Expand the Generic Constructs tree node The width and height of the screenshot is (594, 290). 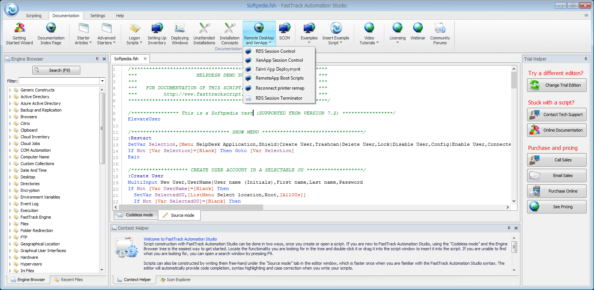tap(10, 90)
